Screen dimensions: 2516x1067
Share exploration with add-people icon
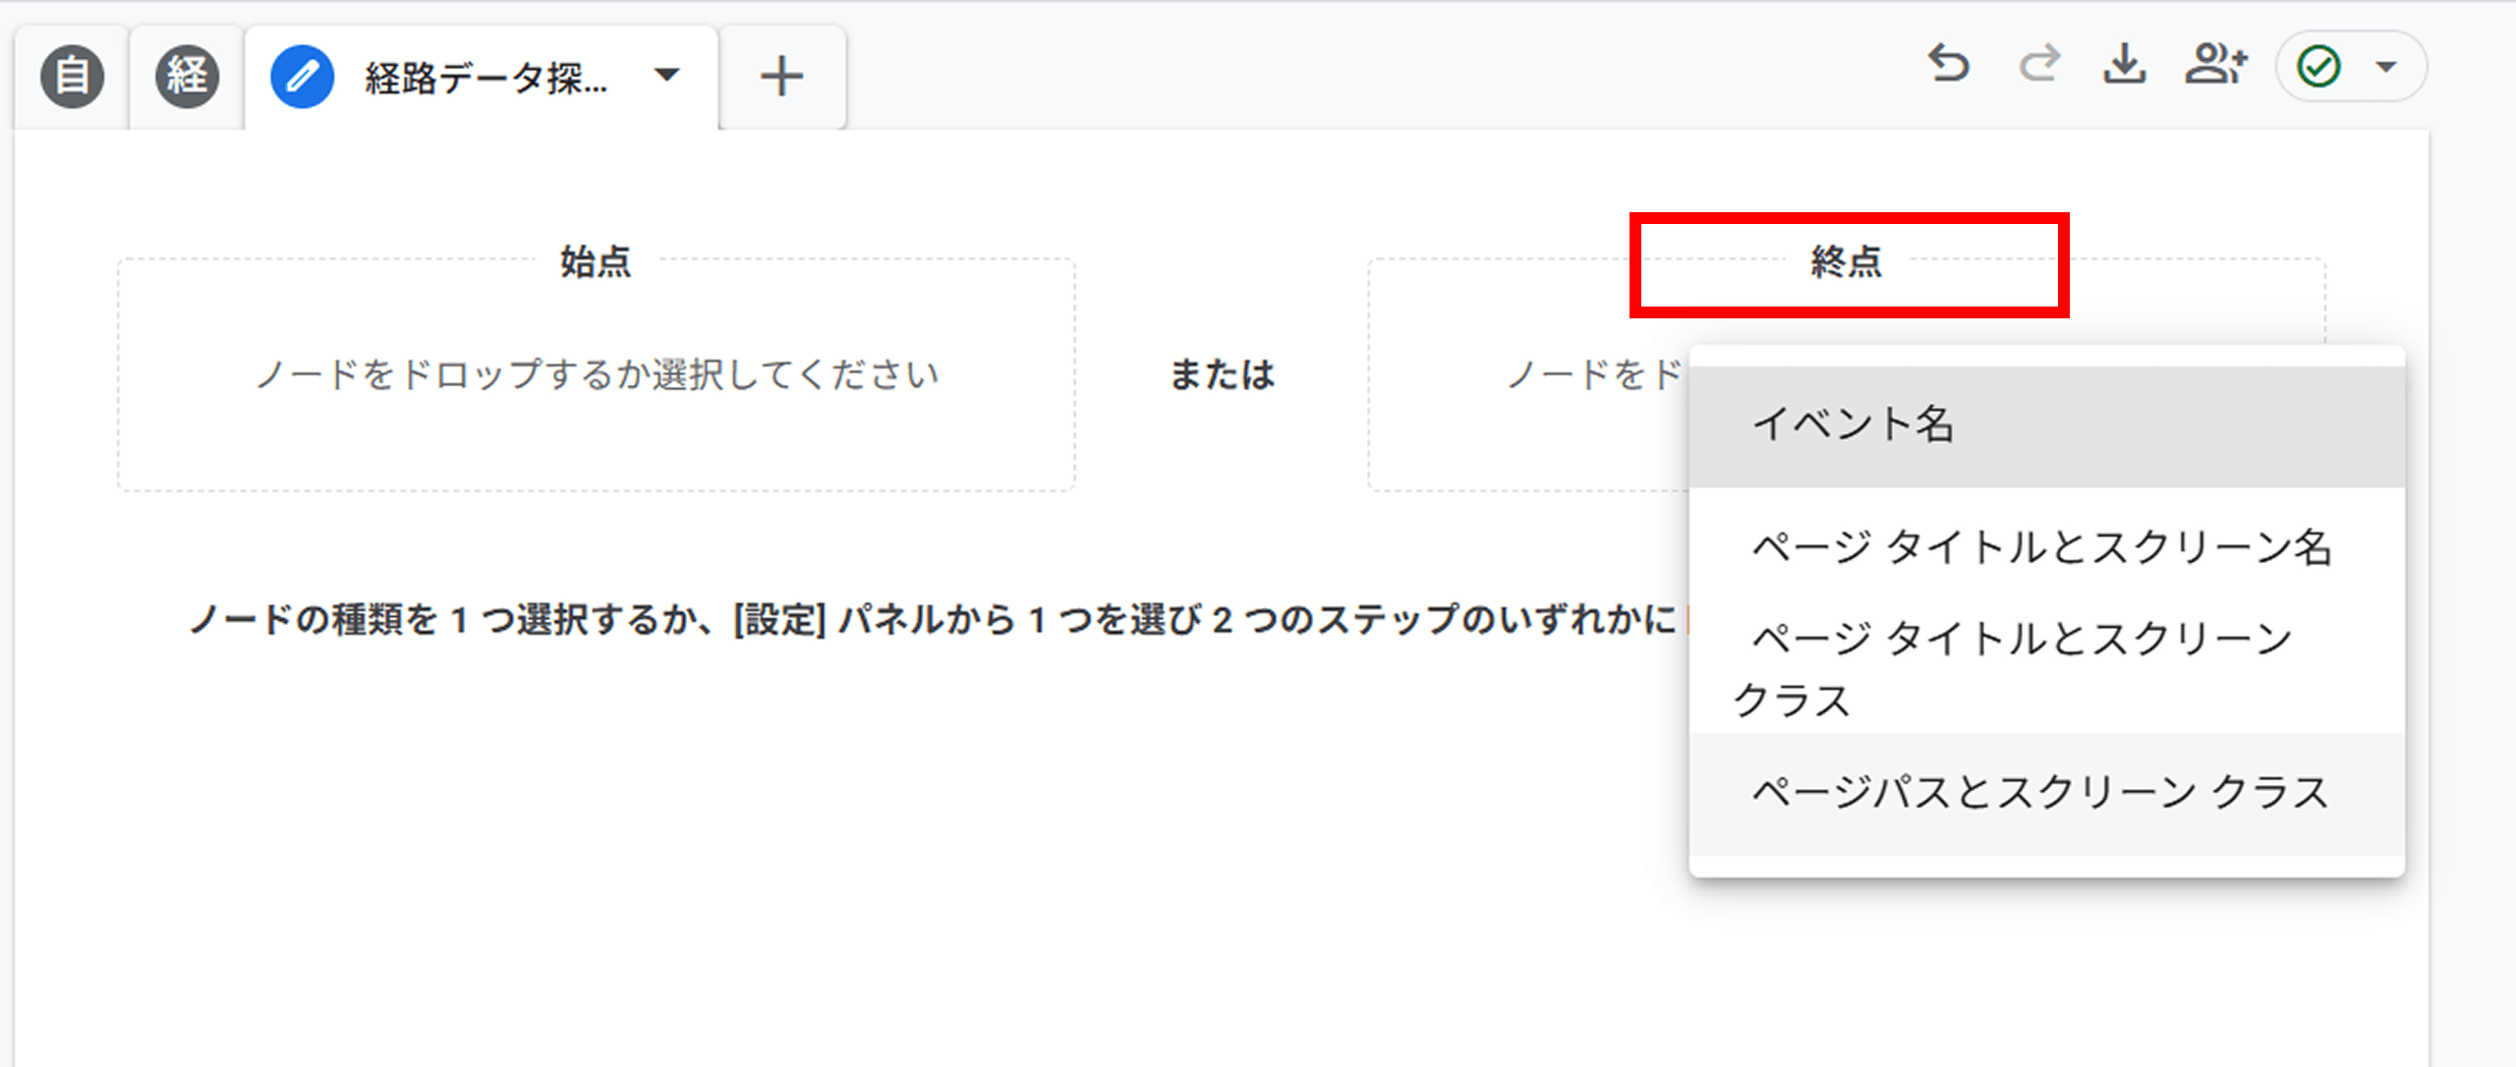tap(2216, 65)
